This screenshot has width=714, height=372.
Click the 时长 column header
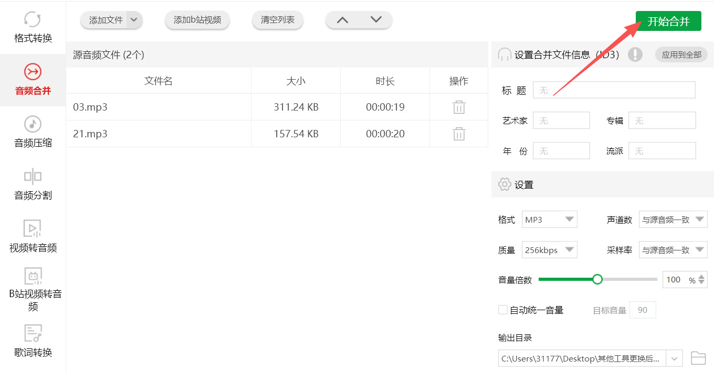click(x=385, y=81)
